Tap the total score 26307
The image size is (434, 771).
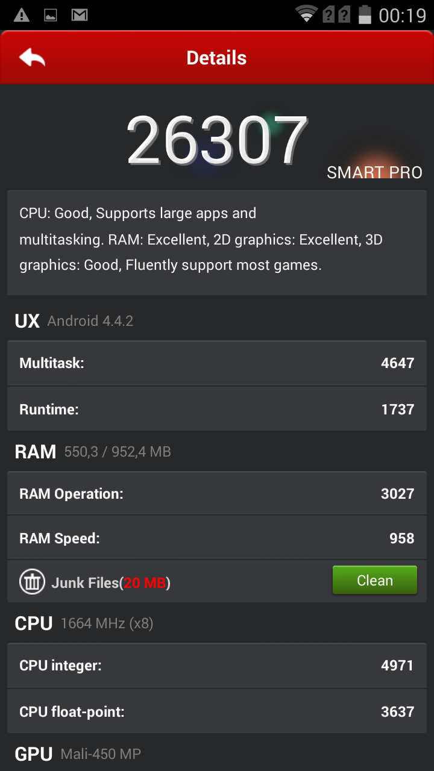(x=217, y=141)
